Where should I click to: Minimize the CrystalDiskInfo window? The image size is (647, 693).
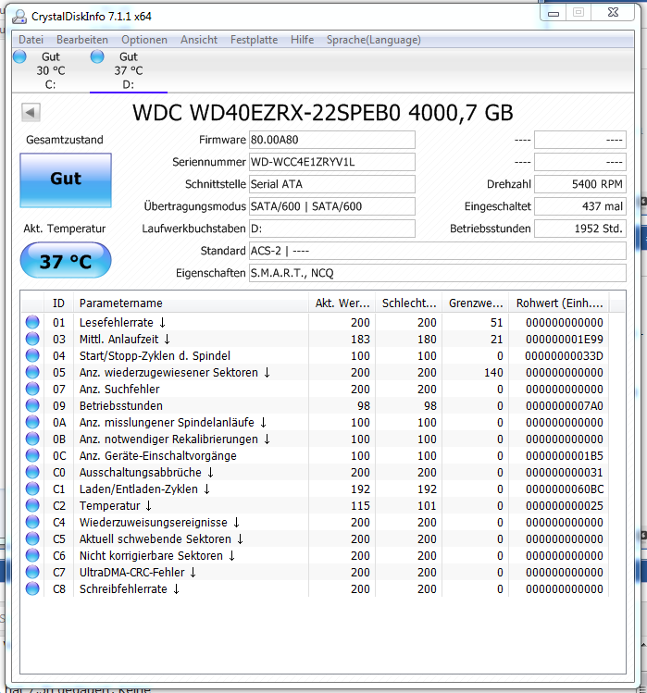(x=554, y=13)
